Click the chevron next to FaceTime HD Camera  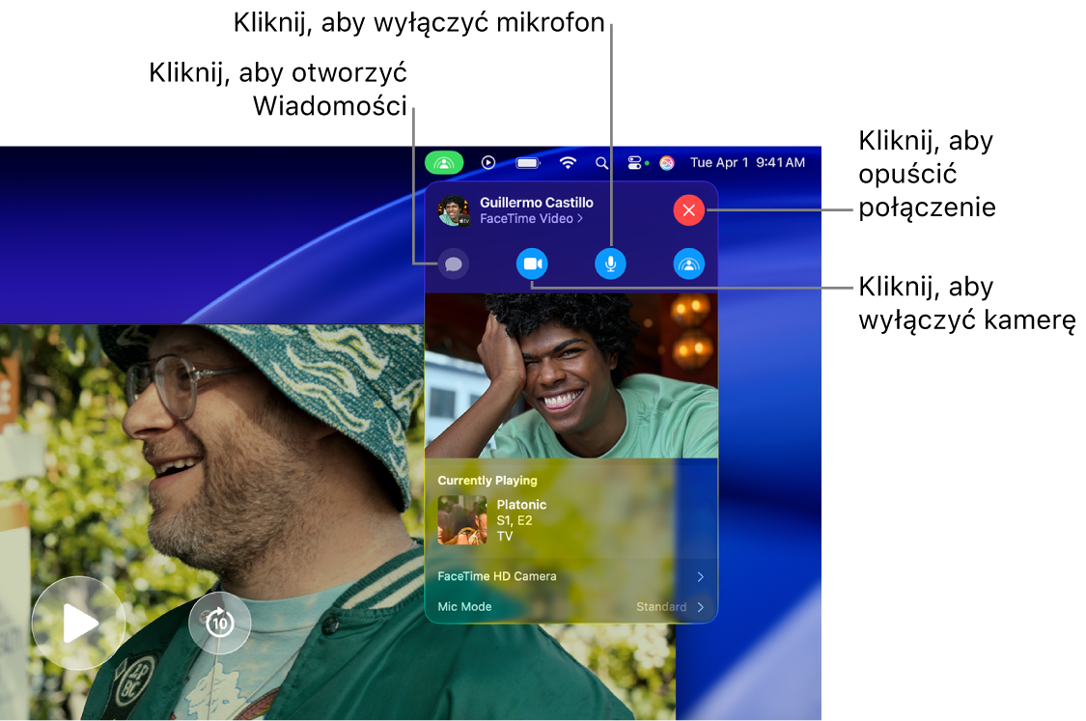[700, 576]
